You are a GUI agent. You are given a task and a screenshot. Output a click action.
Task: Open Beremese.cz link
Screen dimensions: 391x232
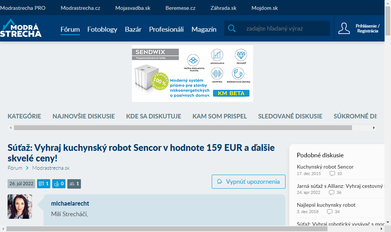point(180,8)
